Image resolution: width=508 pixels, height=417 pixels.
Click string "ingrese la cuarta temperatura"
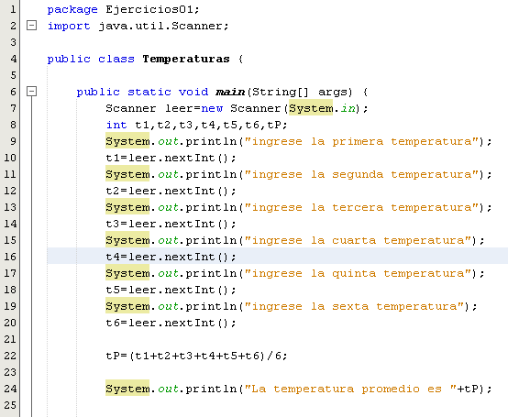click(358, 240)
